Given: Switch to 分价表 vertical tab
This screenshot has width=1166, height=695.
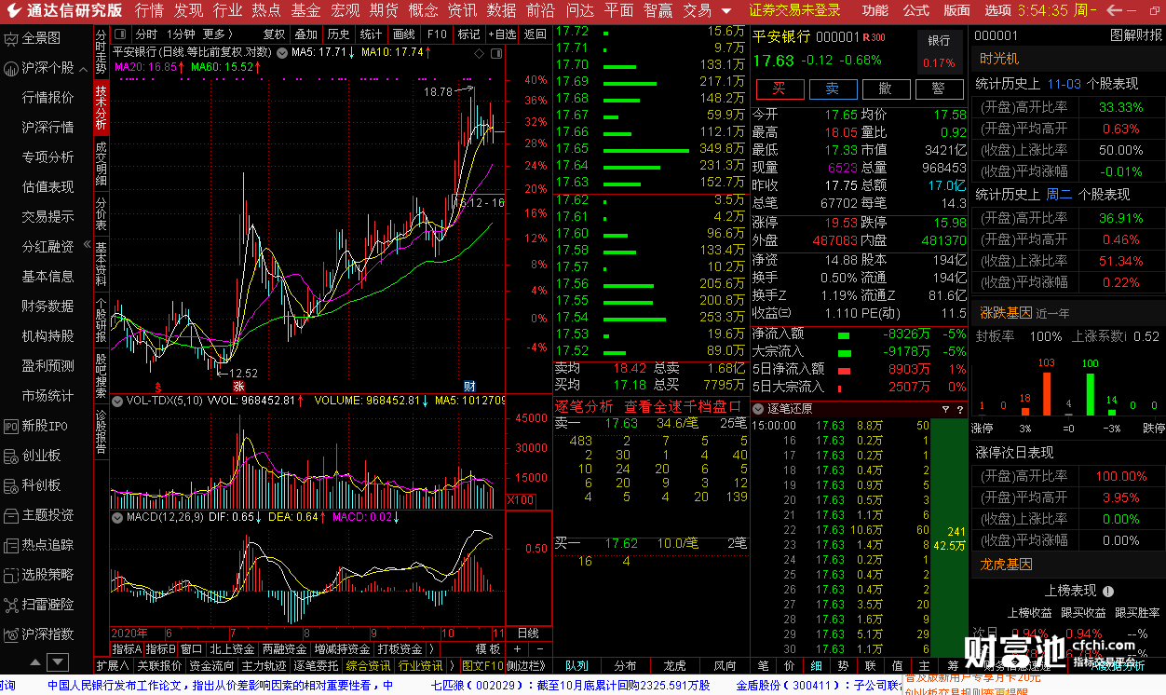Looking at the screenshot, I should (101, 213).
